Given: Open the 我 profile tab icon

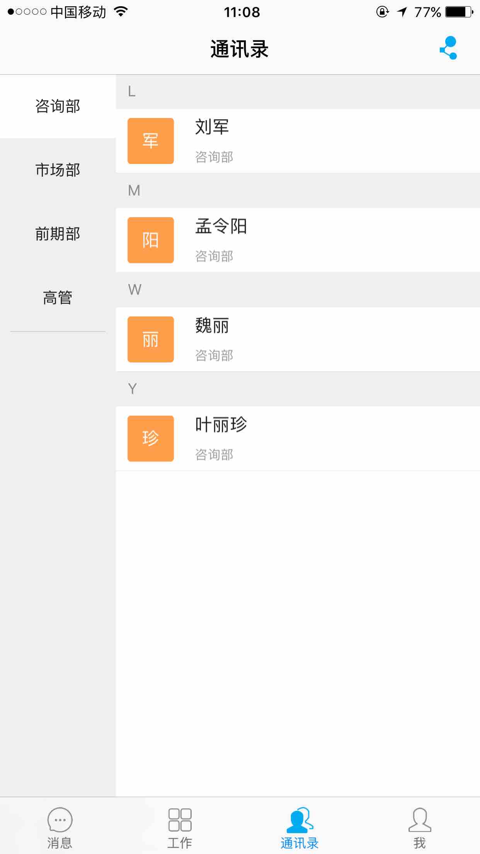Looking at the screenshot, I should [x=420, y=820].
